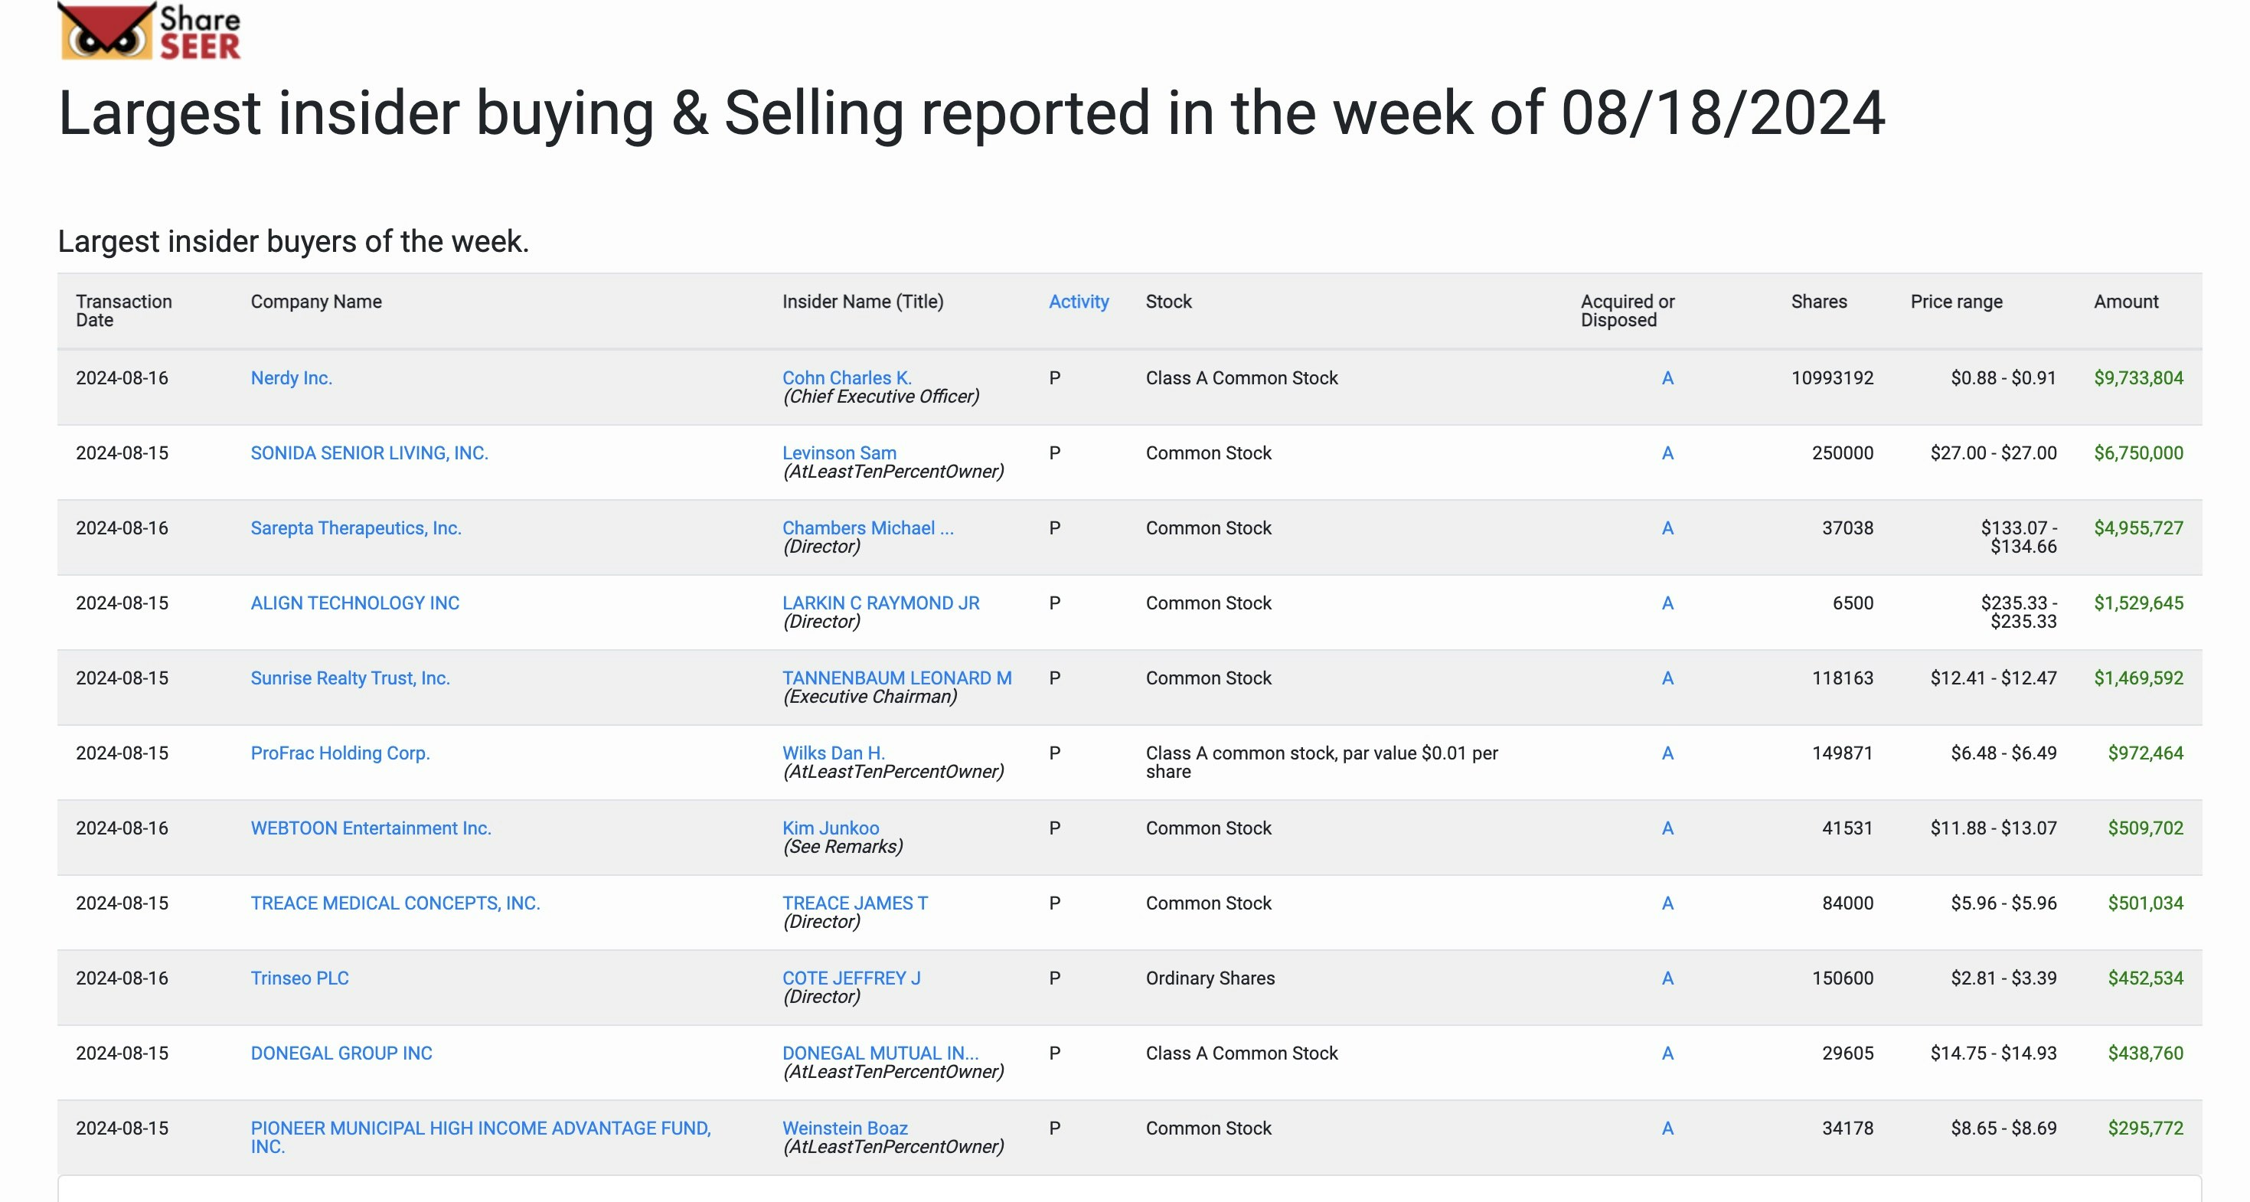
Task: Open the Nerdy Inc. company page
Action: pyautogui.click(x=291, y=377)
